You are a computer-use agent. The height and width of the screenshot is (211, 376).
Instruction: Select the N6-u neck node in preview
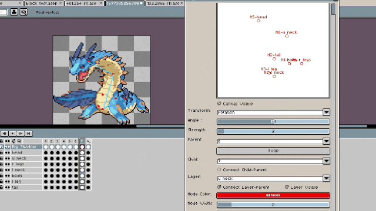coord(287,36)
